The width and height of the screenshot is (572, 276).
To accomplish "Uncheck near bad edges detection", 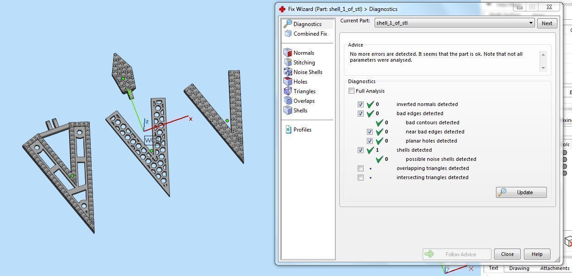I will 370,132.
